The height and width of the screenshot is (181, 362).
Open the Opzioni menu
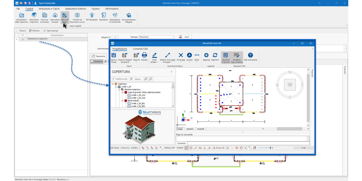point(96,9)
